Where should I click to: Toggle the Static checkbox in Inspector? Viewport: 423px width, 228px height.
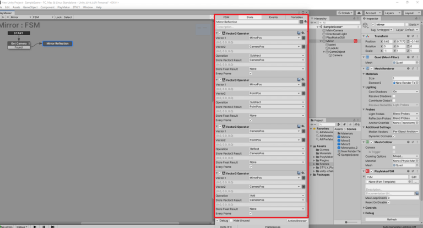pos(405,25)
